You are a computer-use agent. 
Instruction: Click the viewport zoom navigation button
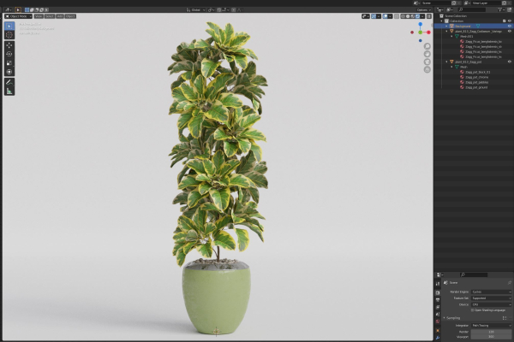pos(427,46)
